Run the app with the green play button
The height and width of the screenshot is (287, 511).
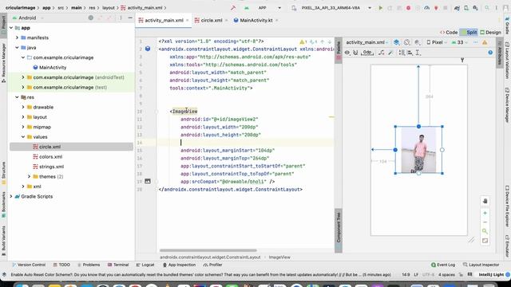[x=380, y=8]
